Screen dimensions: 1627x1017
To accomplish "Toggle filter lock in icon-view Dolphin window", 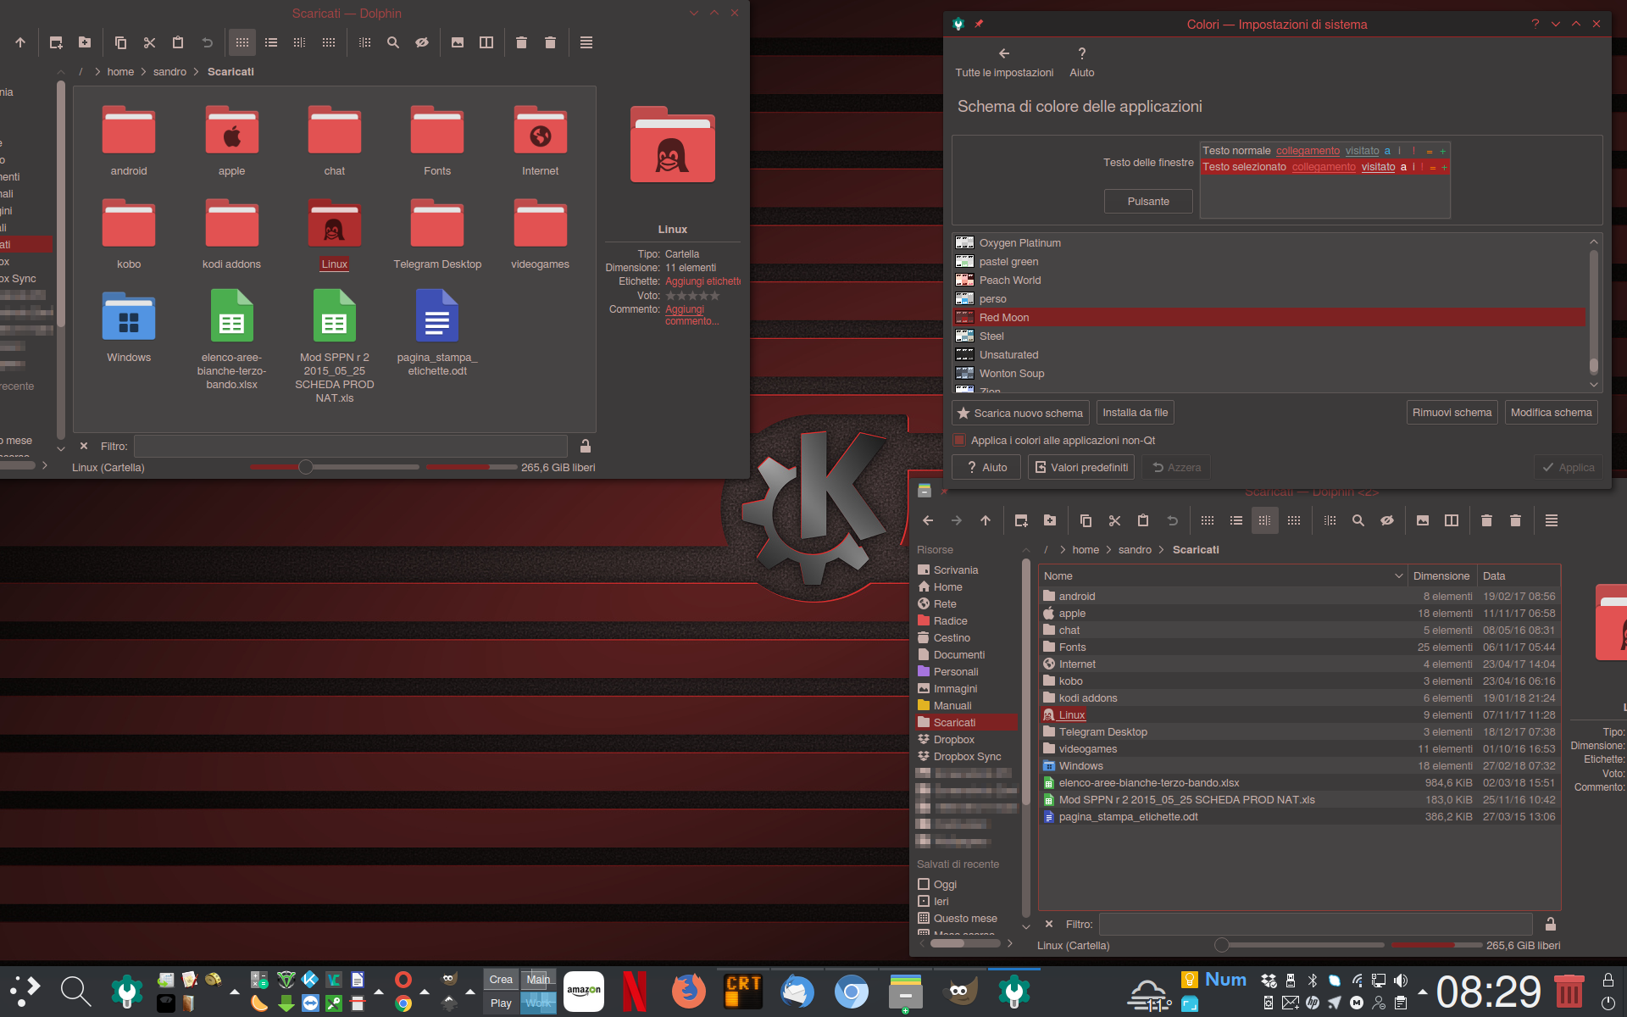I will (x=586, y=446).
